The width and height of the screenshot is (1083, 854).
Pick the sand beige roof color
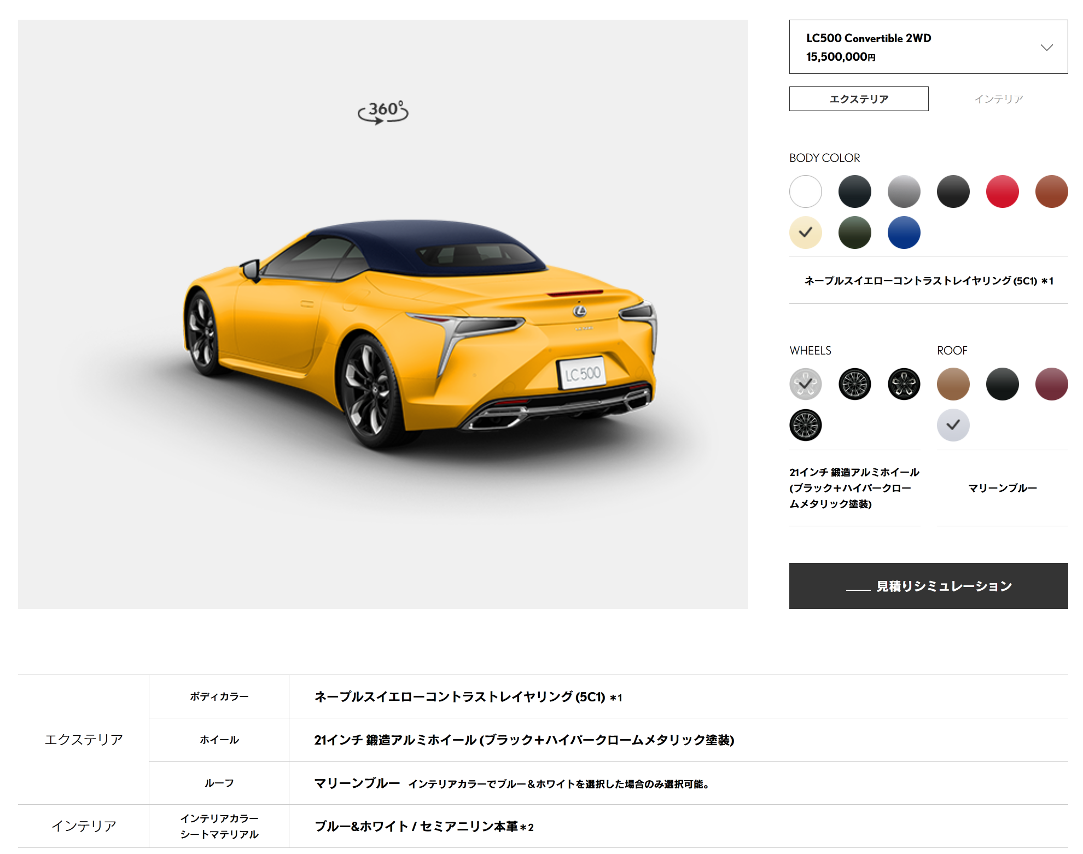[x=953, y=384]
